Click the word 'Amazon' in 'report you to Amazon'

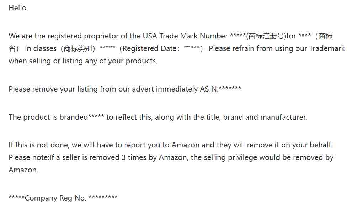[186, 145]
